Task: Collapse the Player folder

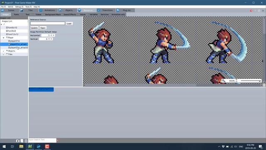Action: pyautogui.click(x=4, y=38)
